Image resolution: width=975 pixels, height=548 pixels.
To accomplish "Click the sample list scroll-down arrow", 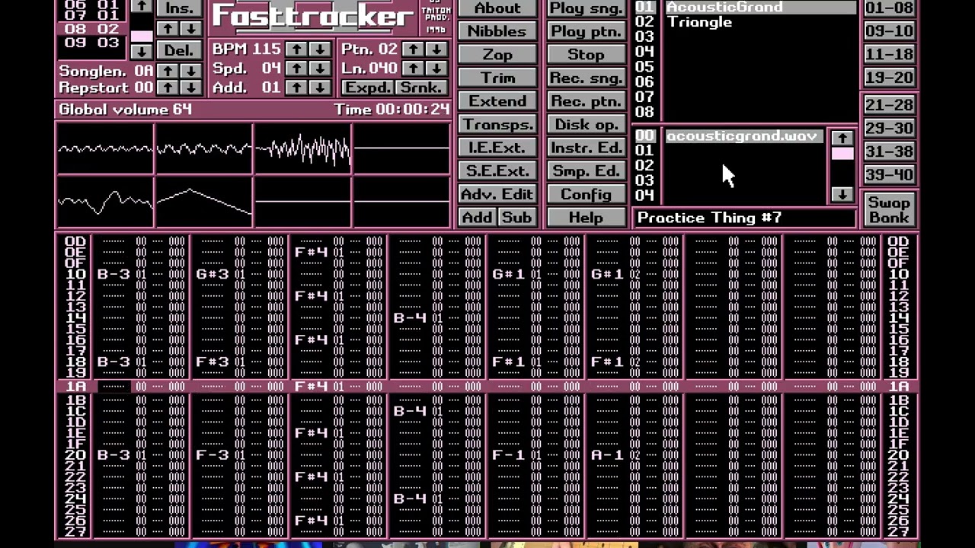I will coord(842,194).
